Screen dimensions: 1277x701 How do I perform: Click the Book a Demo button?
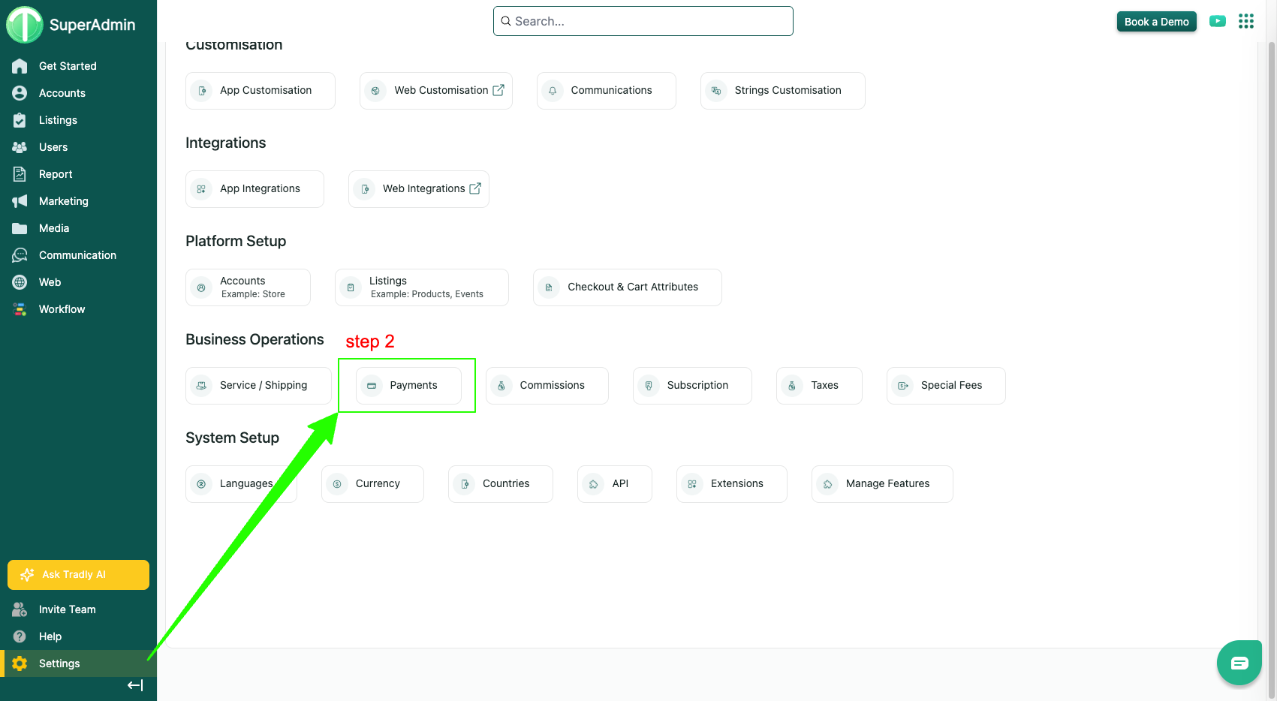tap(1156, 22)
